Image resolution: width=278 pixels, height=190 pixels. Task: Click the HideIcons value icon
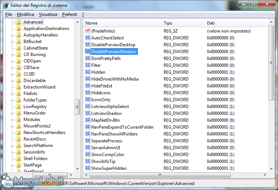(x=87, y=93)
